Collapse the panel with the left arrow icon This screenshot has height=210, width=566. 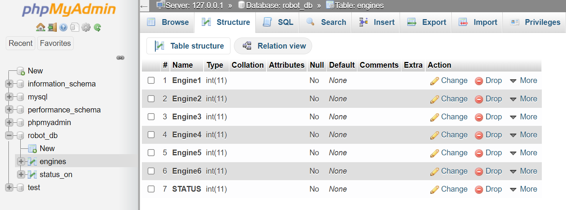(x=144, y=6)
